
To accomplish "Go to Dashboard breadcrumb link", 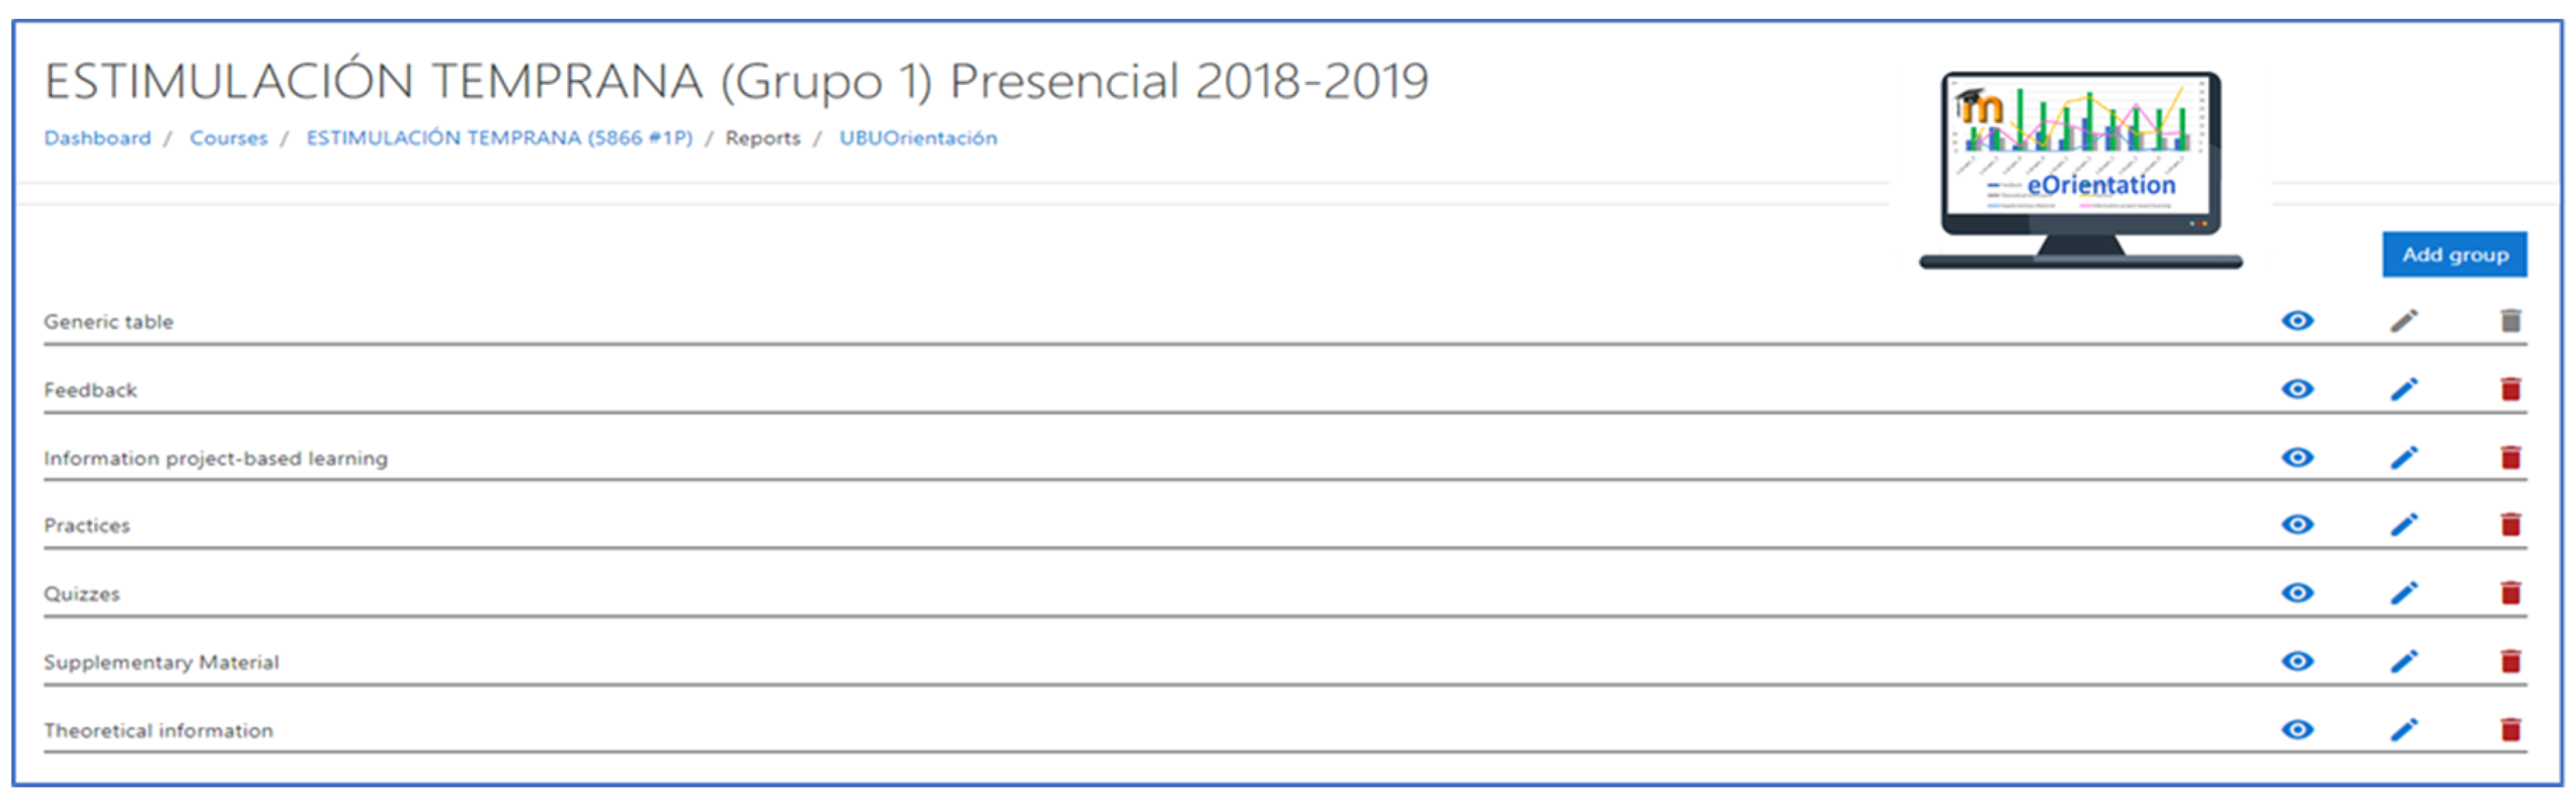I will coord(97,138).
